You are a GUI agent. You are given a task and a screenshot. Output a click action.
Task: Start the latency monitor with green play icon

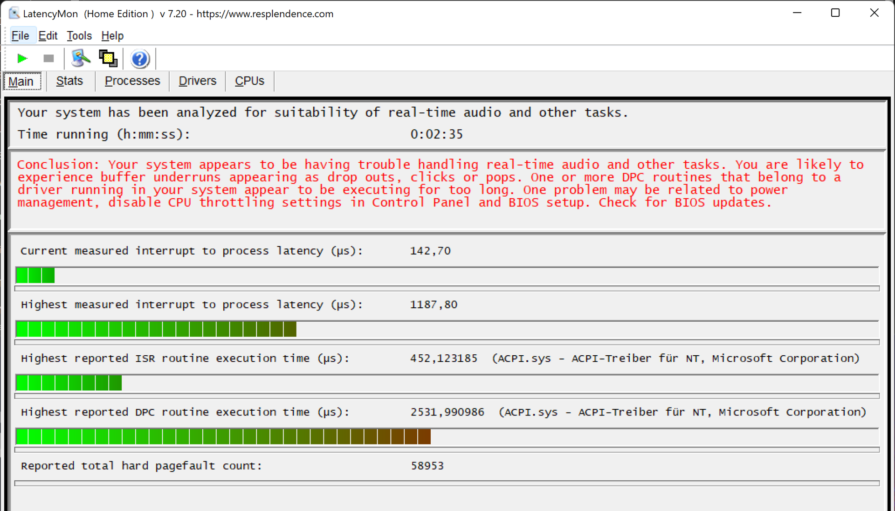22,58
